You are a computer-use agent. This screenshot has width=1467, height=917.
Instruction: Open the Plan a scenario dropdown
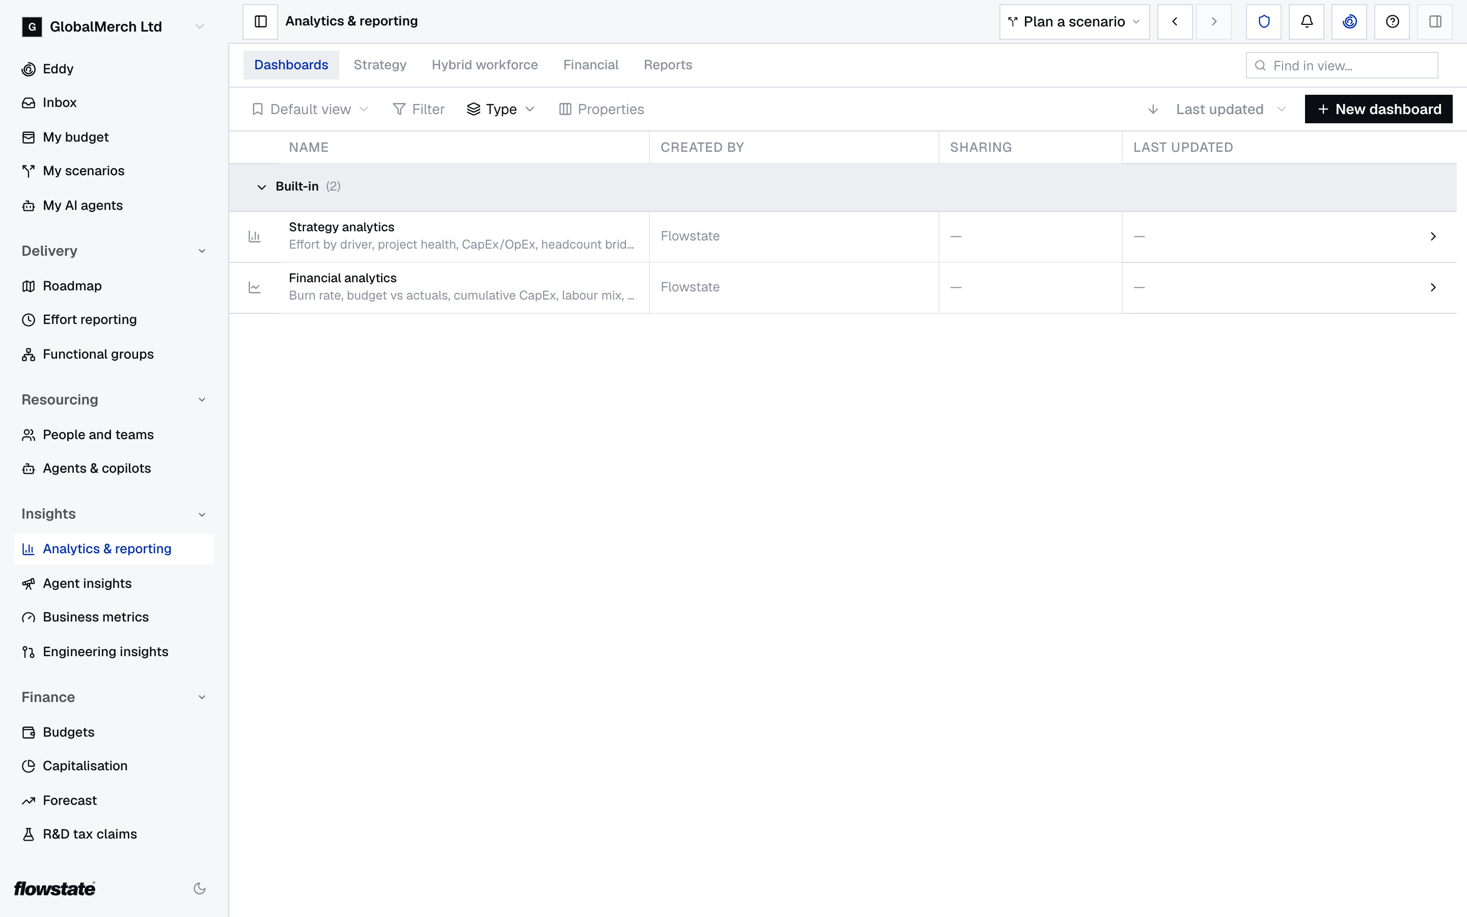[x=1074, y=21]
